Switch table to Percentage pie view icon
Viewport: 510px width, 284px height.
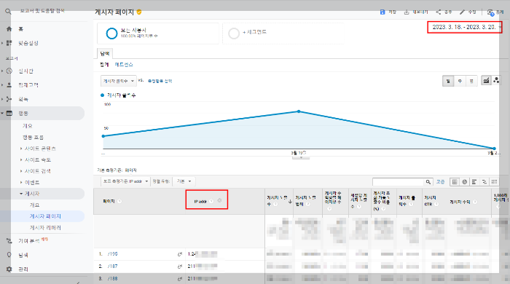point(465,181)
